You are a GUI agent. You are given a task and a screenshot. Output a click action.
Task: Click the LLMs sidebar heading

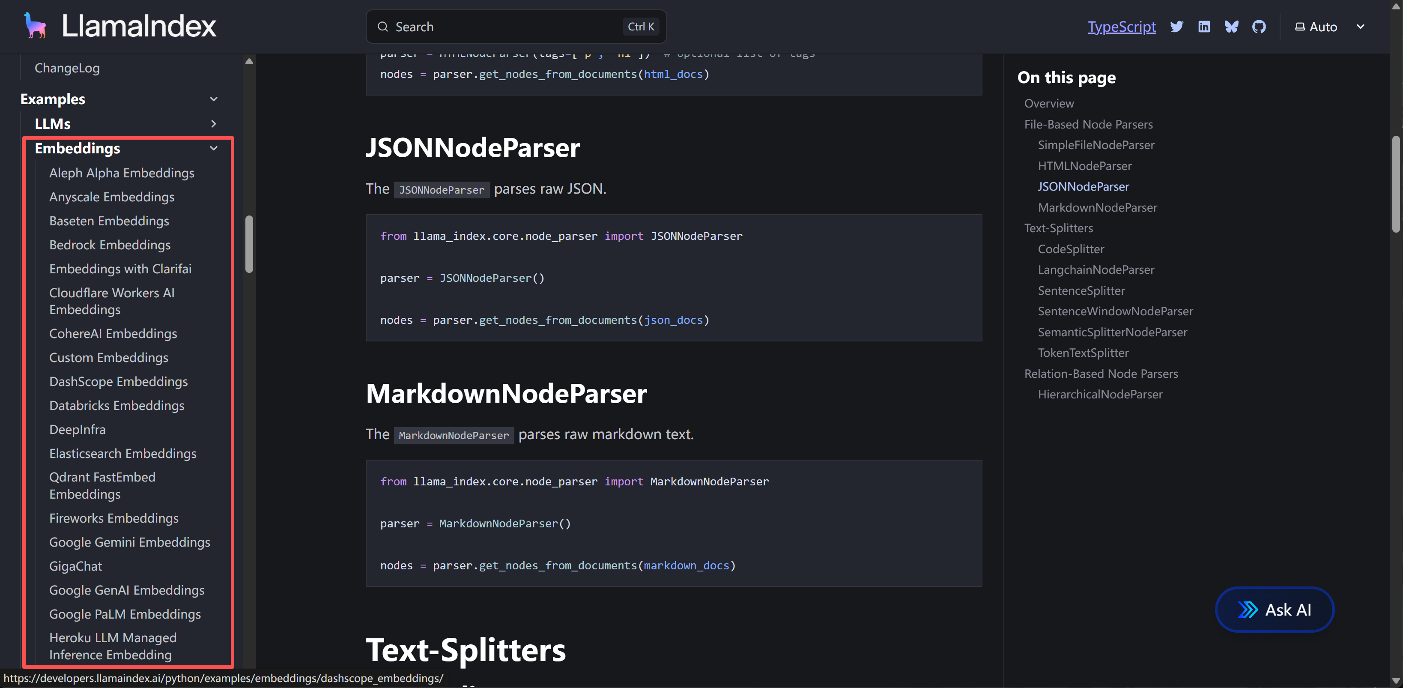pos(52,124)
